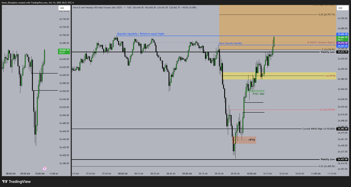Click the 11:00 AM label on right chart time axis
This screenshot has height=187, width=351.
coord(316,174)
